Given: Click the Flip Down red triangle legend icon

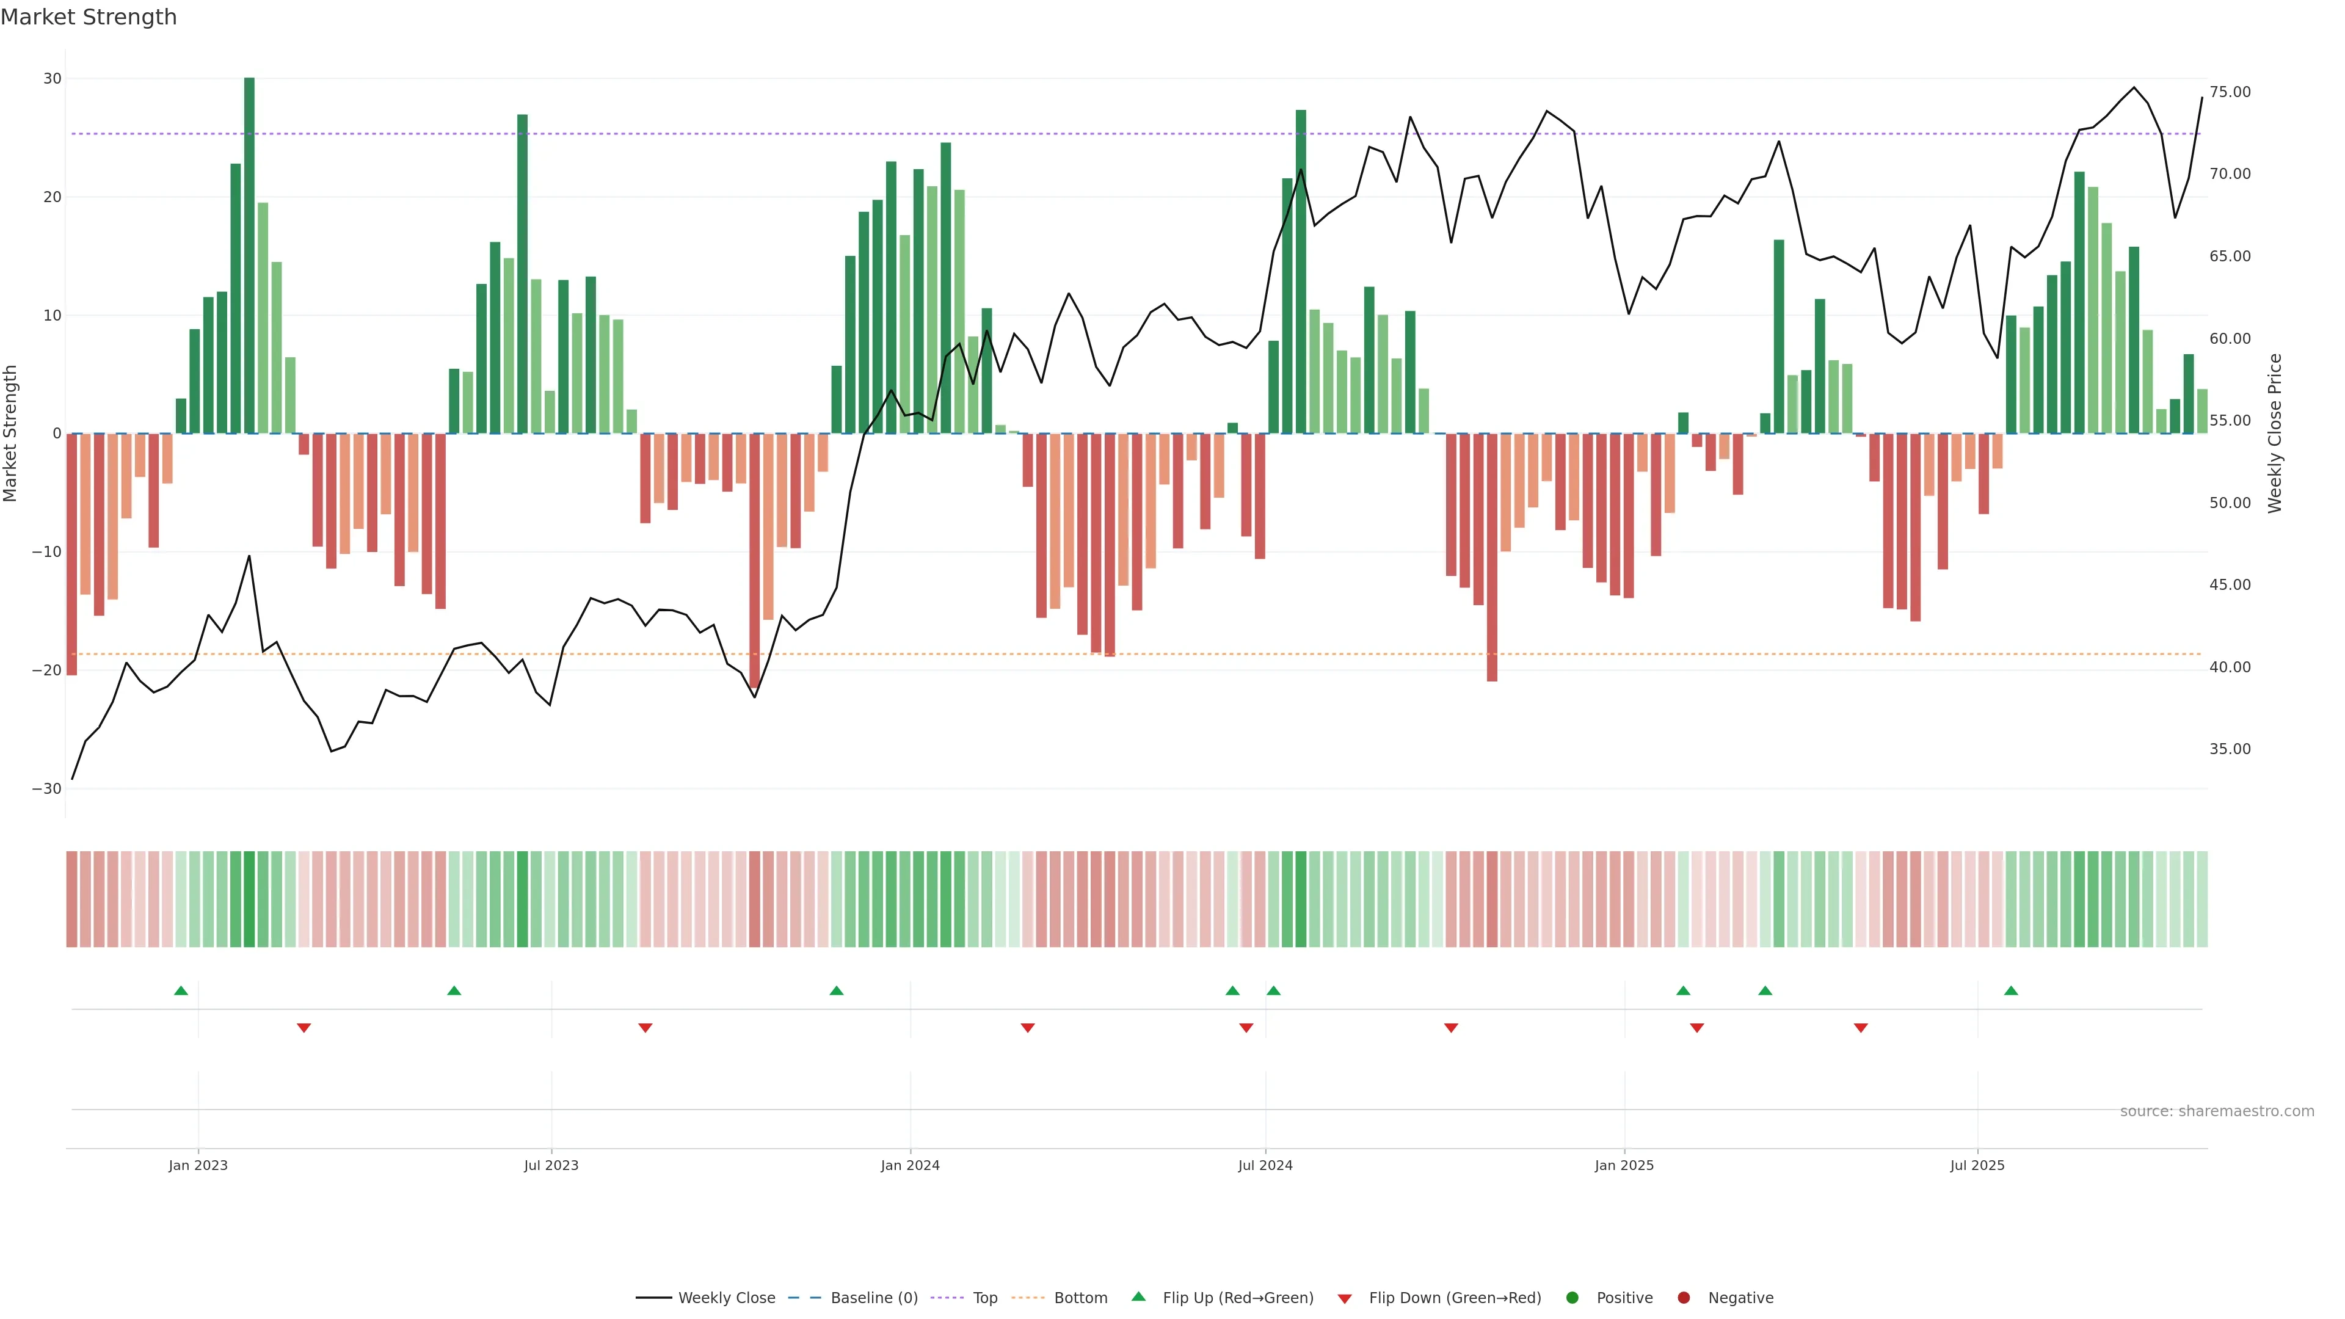Looking at the screenshot, I should point(1345,1298).
